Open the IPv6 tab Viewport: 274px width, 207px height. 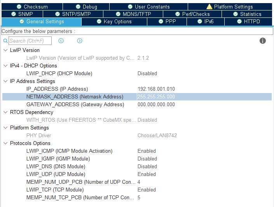pos(206,22)
